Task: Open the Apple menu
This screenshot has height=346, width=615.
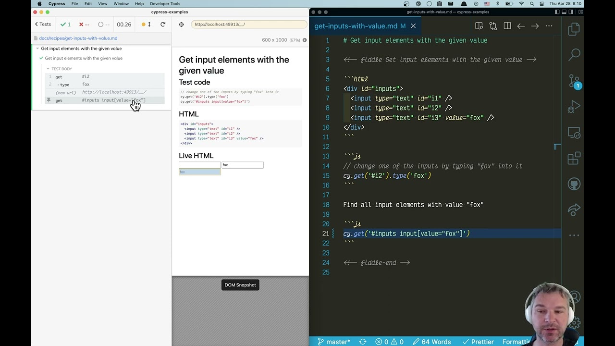Action: tap(39, 4)
